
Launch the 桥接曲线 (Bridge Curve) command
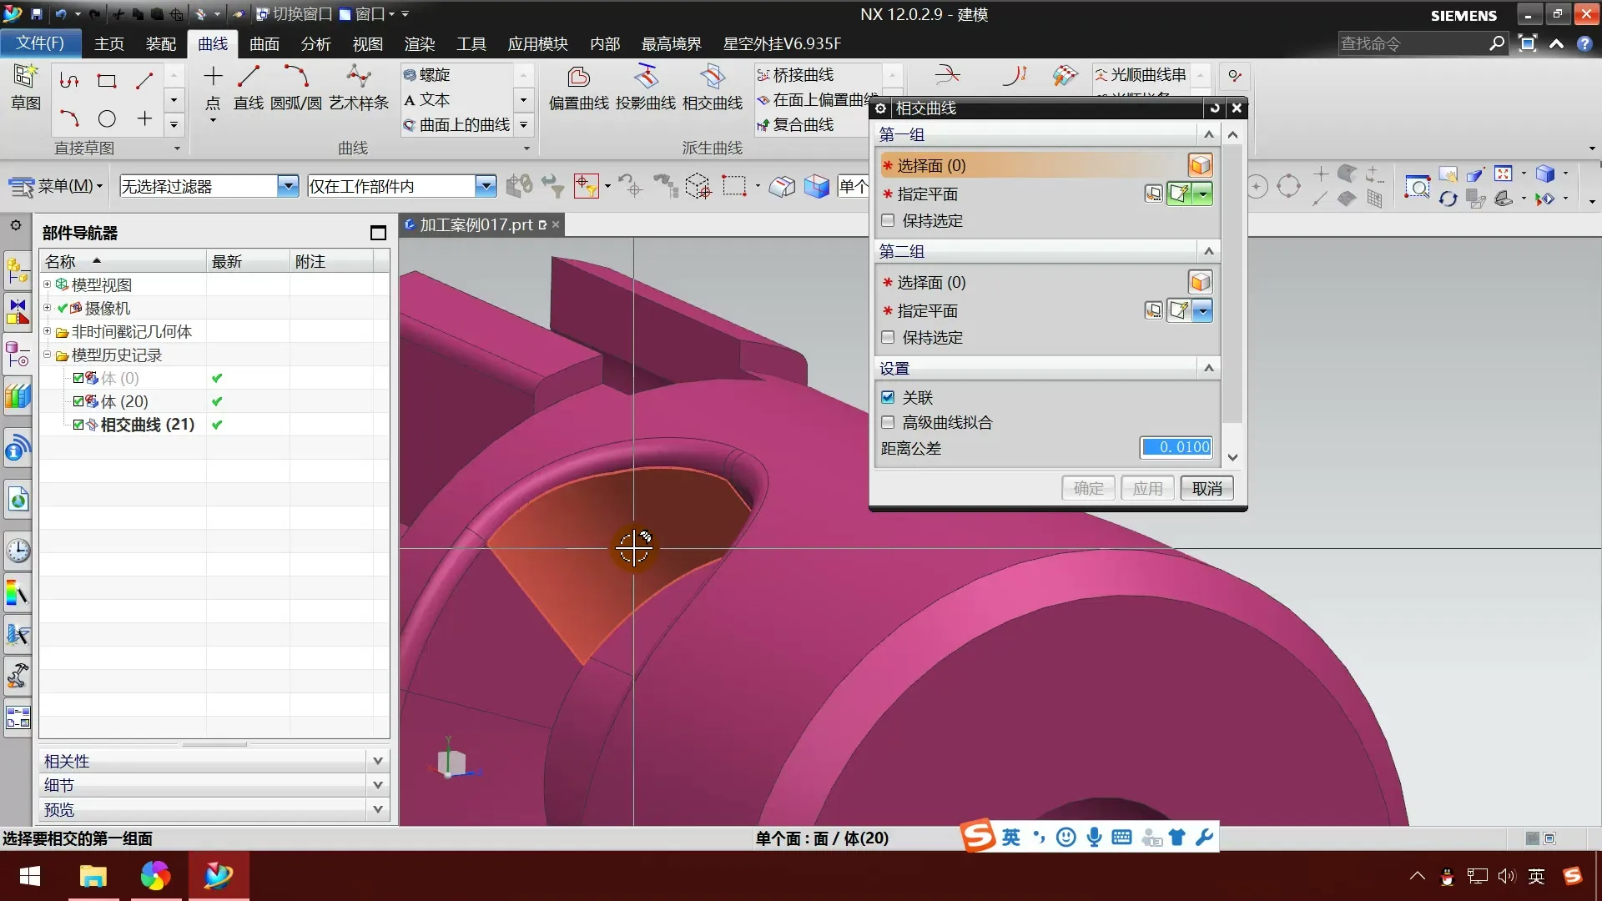tap(797, 74)
